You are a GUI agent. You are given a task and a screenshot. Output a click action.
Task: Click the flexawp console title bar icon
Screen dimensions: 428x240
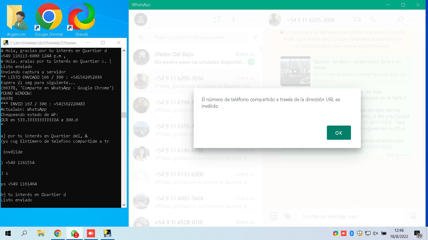tap(5, 43)
